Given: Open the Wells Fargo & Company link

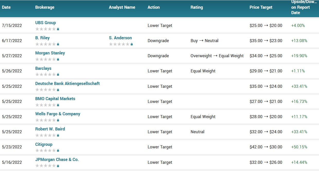Looking at the screenshot, I should pyautogui.click(x=58, y=114).
